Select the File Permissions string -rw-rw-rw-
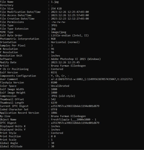 pyautogui.click(x=58, y=22)
